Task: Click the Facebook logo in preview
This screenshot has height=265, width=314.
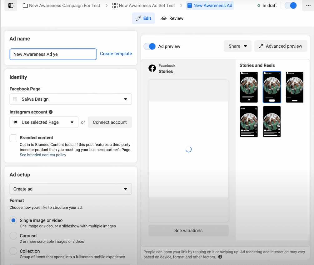Action: pos(152,68)
